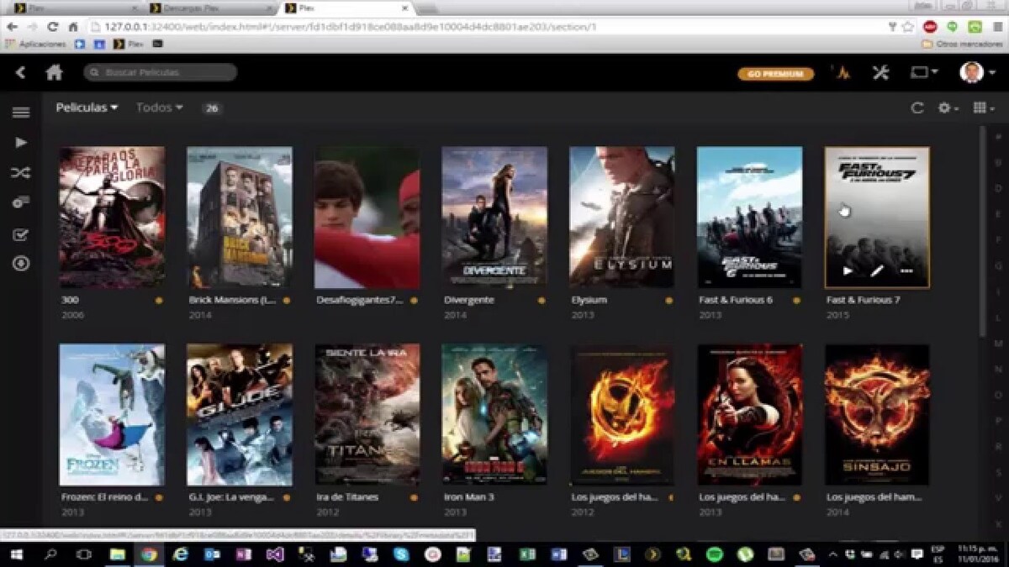Select a player with the cast screen icon
1009x567 pixels.
coord(917,73)
